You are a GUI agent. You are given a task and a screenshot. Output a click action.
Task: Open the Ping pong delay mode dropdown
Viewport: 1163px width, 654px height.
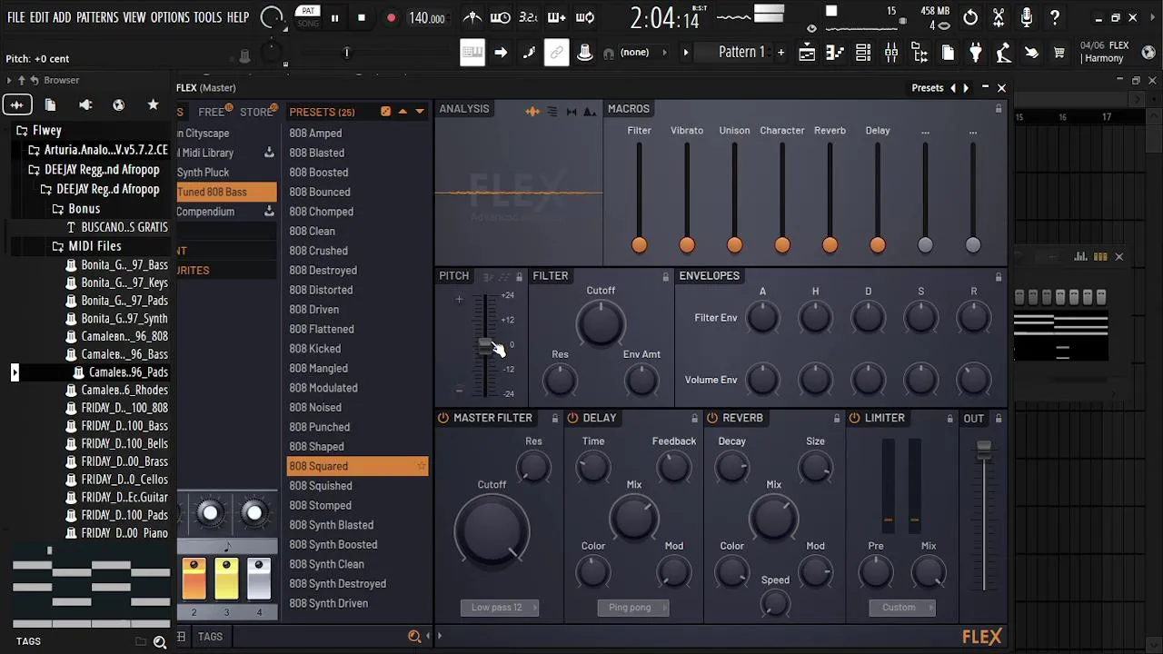click(633, 608)
